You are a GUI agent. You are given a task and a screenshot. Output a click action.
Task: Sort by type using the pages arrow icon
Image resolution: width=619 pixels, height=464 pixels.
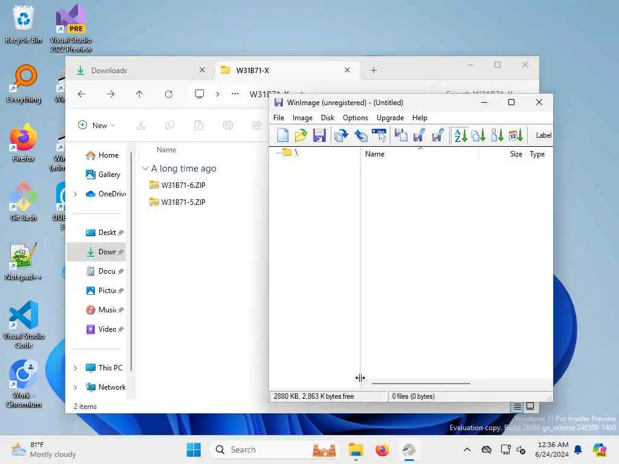(x=479, y=135)
